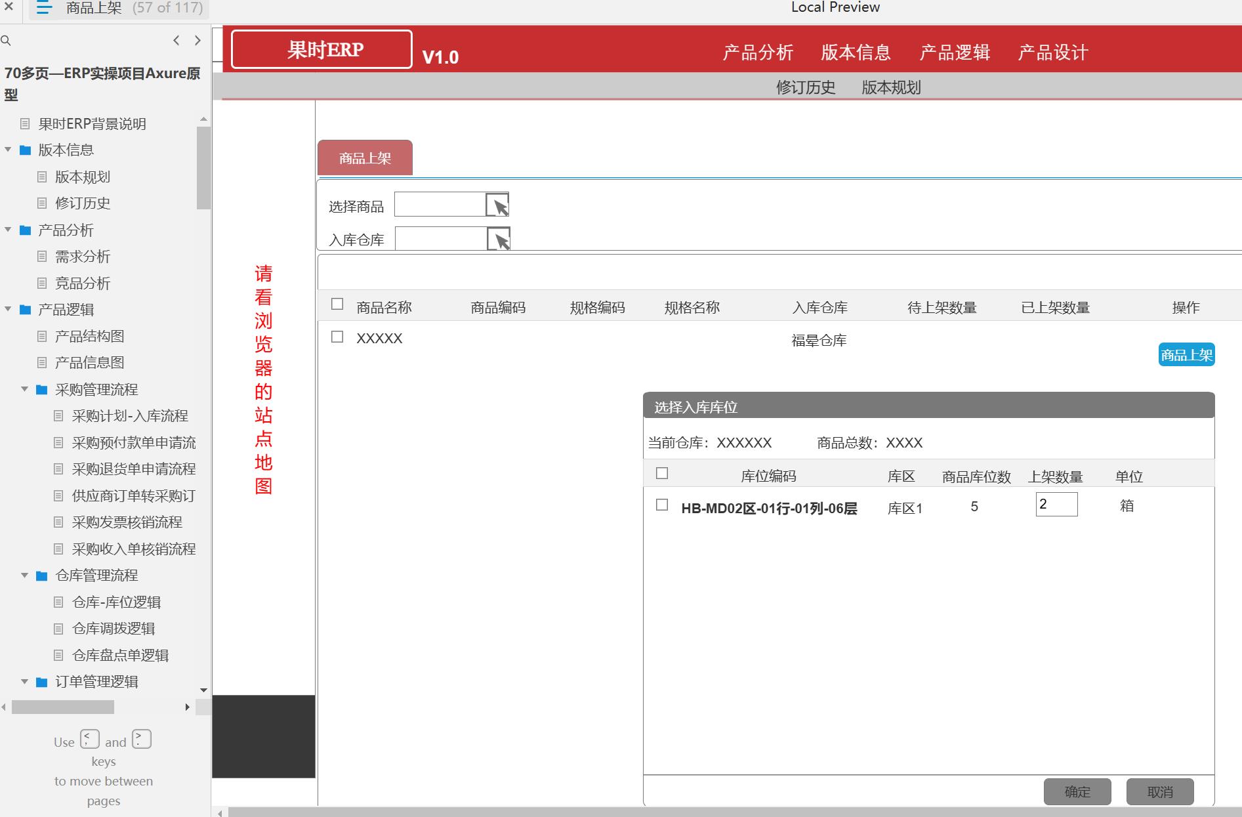1242x817 pixels.
Task: Open the 入库仓库 picker icon
Action: pyautogui.click(x=499, y=239)
